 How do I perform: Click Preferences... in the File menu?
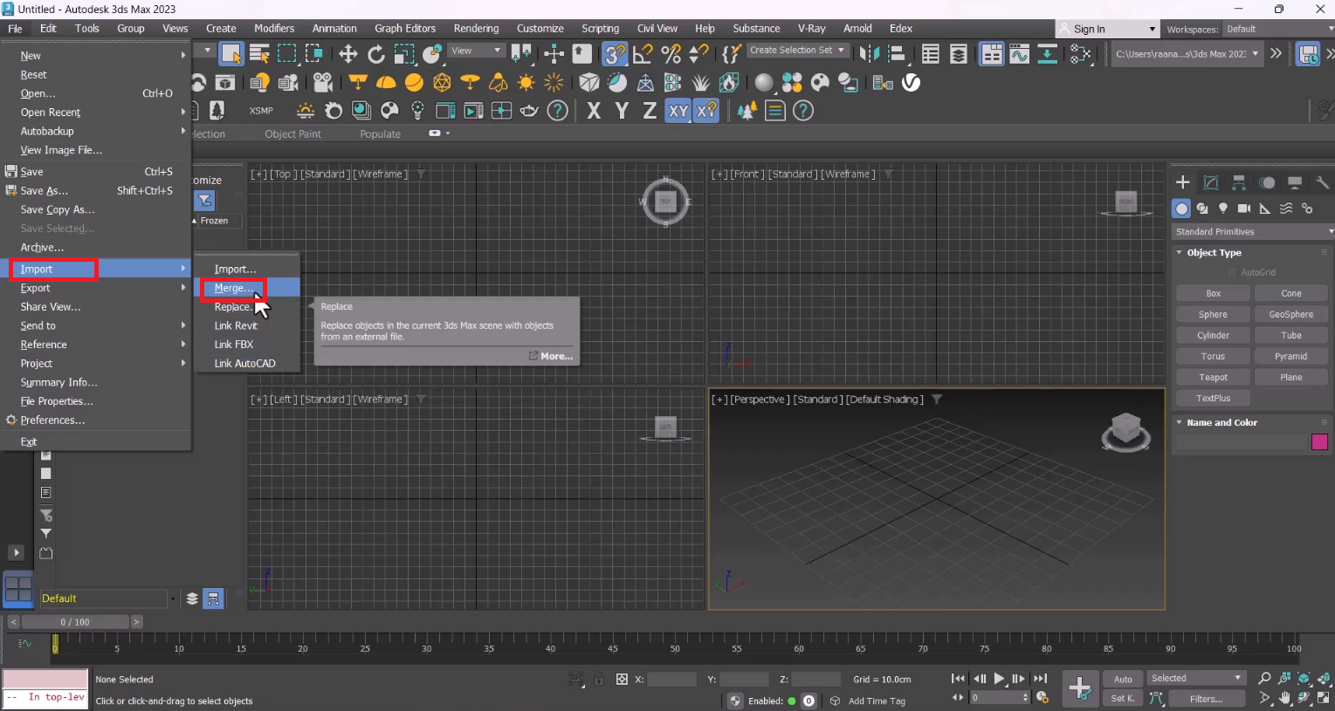point(52,420)
